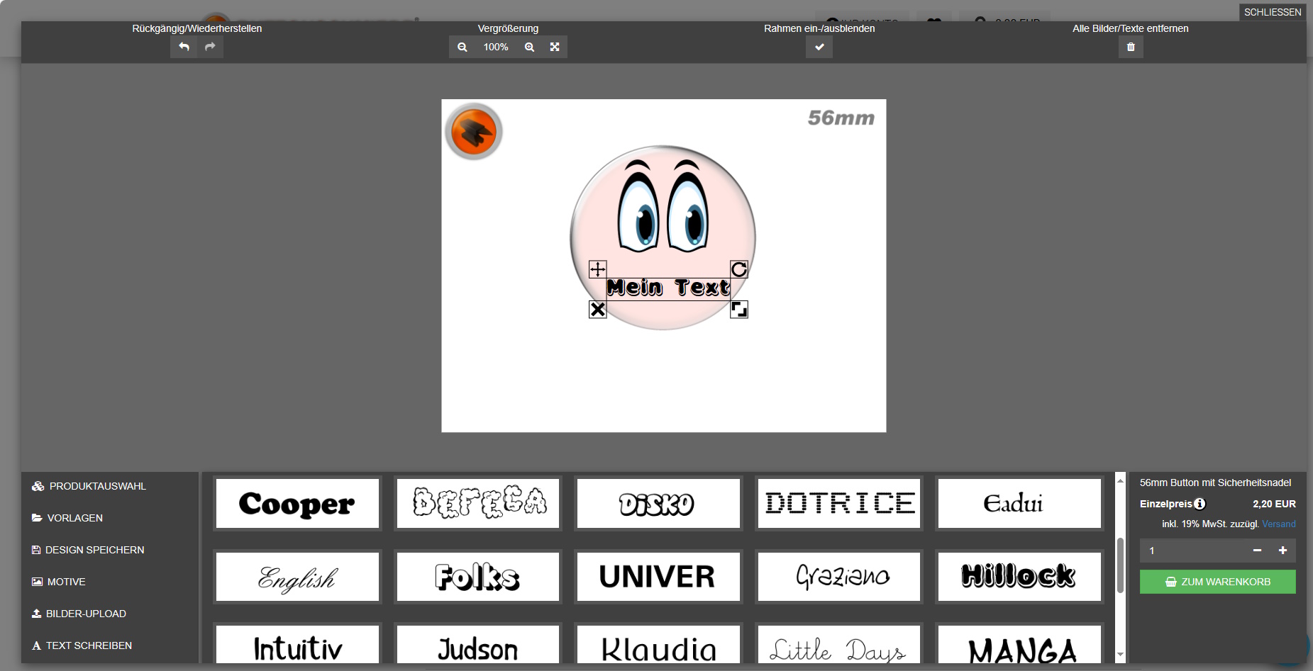Click the fit-to-screen expand icon
1313x671 pixels.
[555, 47]
